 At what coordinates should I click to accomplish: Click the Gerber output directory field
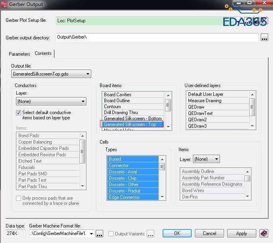157,37
